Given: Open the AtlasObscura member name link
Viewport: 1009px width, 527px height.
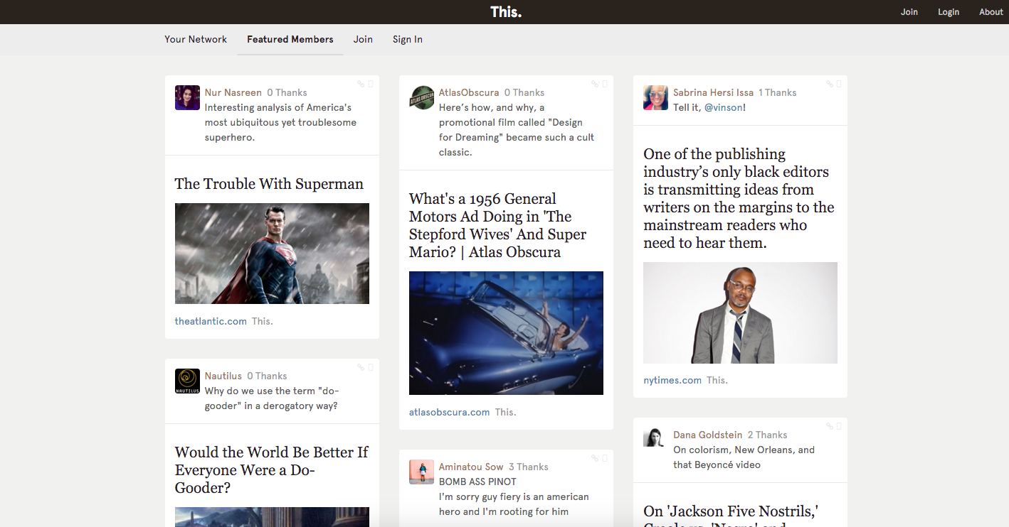Looking at the screenshot, I should tap(469, 93).
